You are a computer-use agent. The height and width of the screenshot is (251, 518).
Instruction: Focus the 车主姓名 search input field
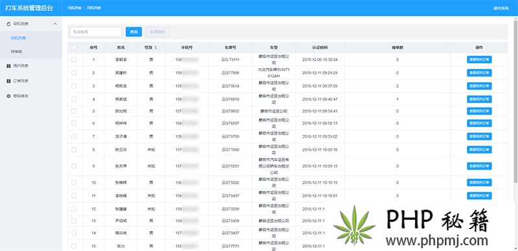[96, 32]
